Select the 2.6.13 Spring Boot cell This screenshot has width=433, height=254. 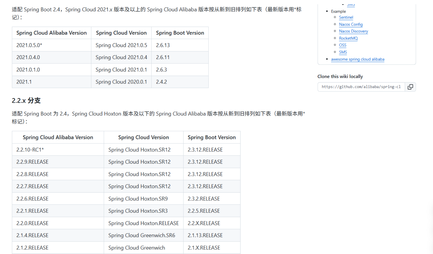[180, 45]
